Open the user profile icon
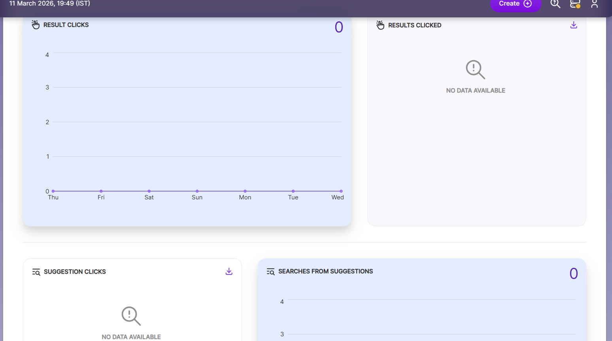Viewport: 612px width, 341px height. (x=594, y=4)
